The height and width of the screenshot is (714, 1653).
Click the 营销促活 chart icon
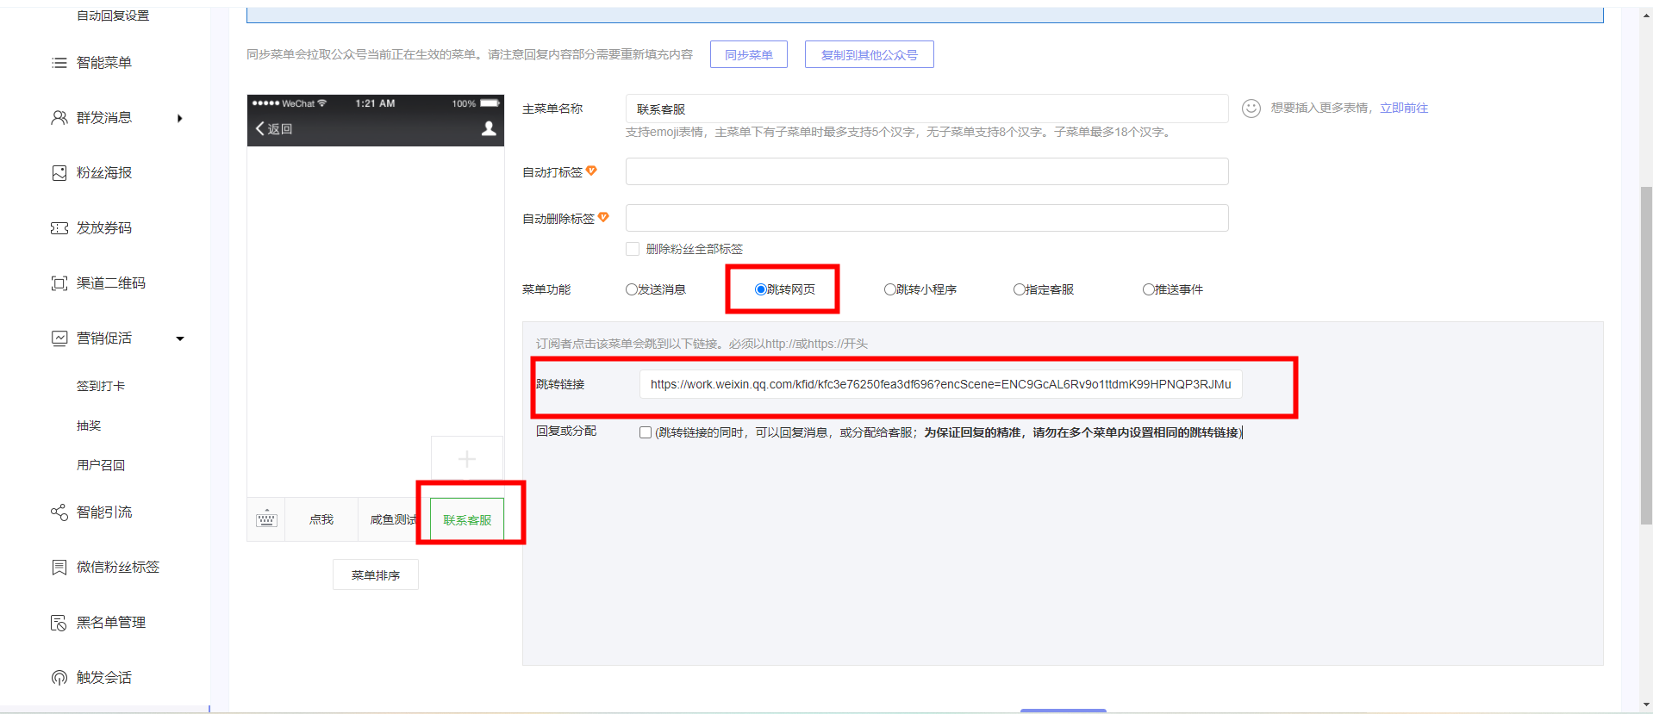[59, 338]
